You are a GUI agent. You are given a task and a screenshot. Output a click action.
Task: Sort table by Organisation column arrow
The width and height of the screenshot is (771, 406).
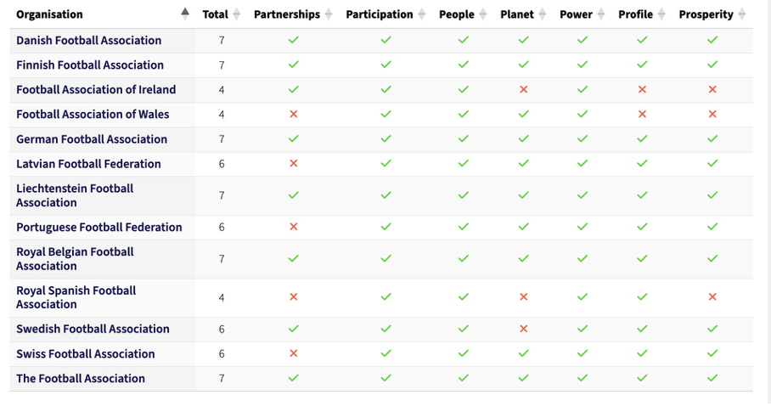coord(185,14)
